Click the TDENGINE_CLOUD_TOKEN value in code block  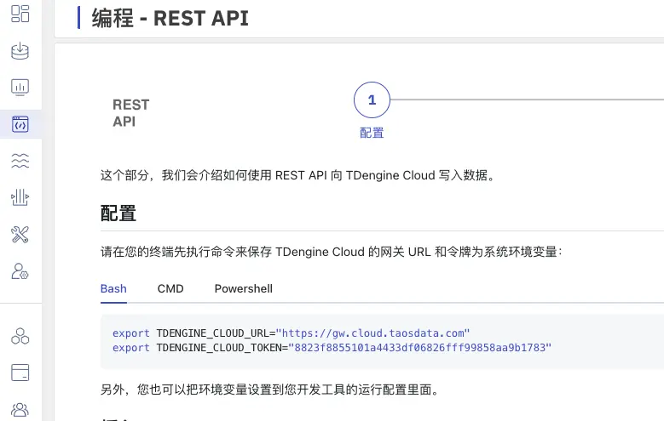(x=420, y=348)
